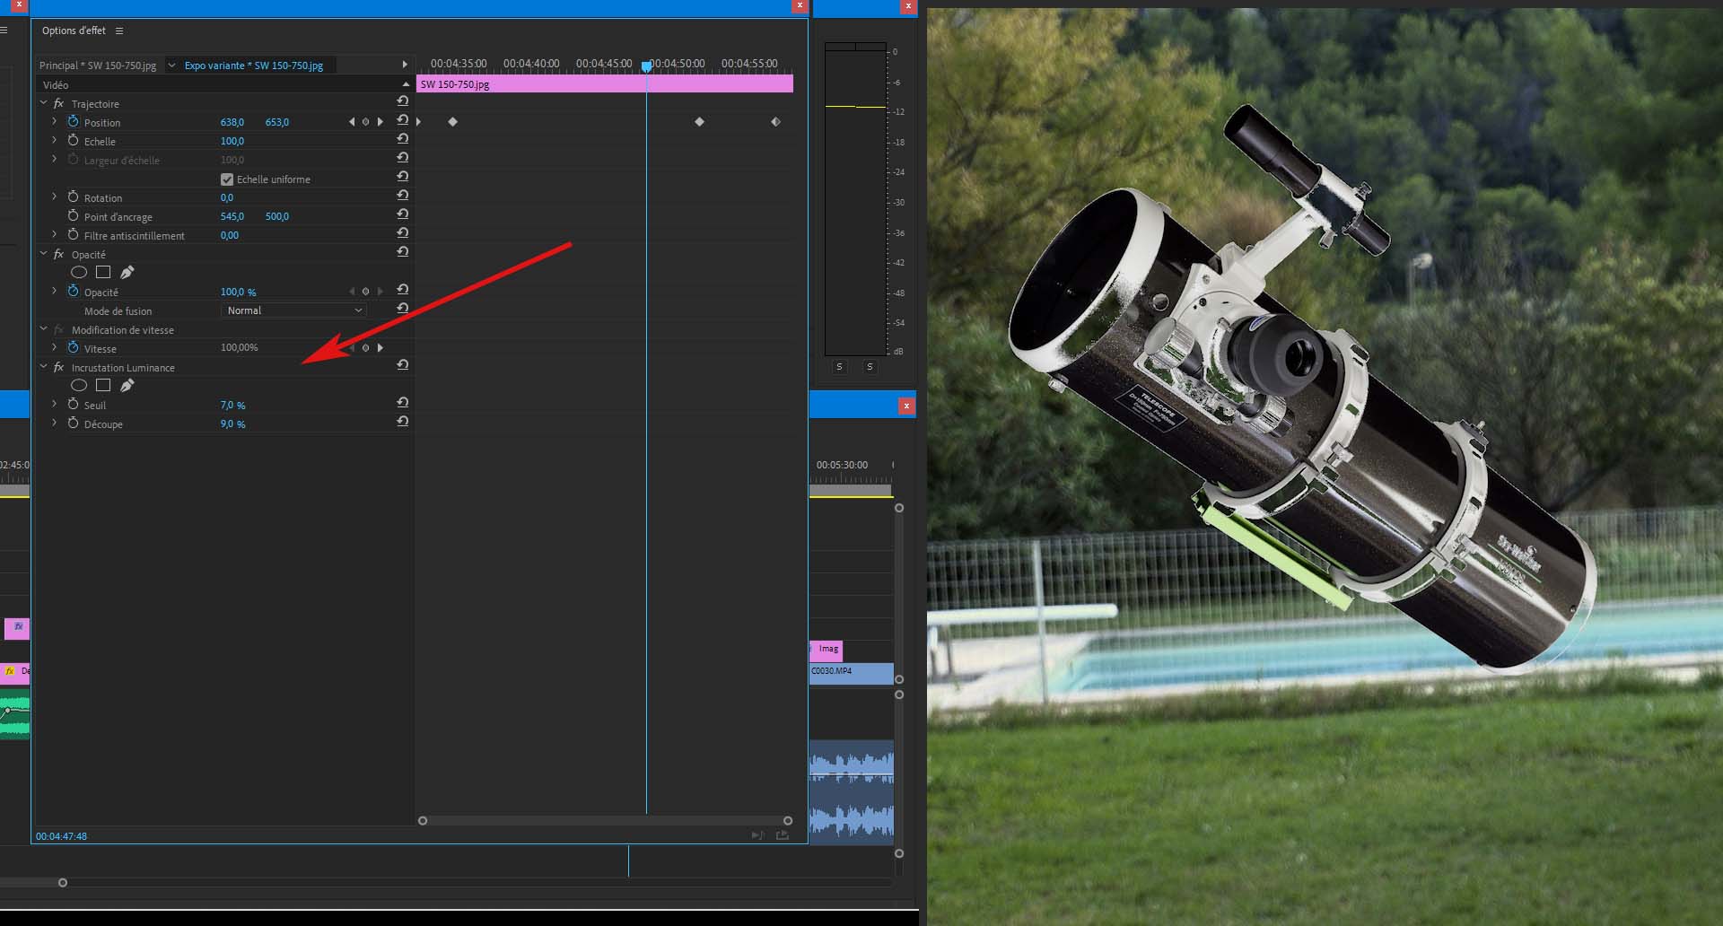Viewport: 1723px width, 926px height.
Task: Create a rectangle mask for Incrustation Luminance
Action: coord(103,386)
